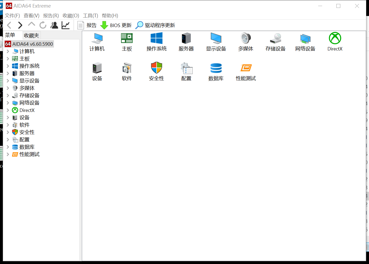Viewport: 369px width, 264px height.
Task: Open the user icon in the toolbar
Action: (x=54, y=25)
